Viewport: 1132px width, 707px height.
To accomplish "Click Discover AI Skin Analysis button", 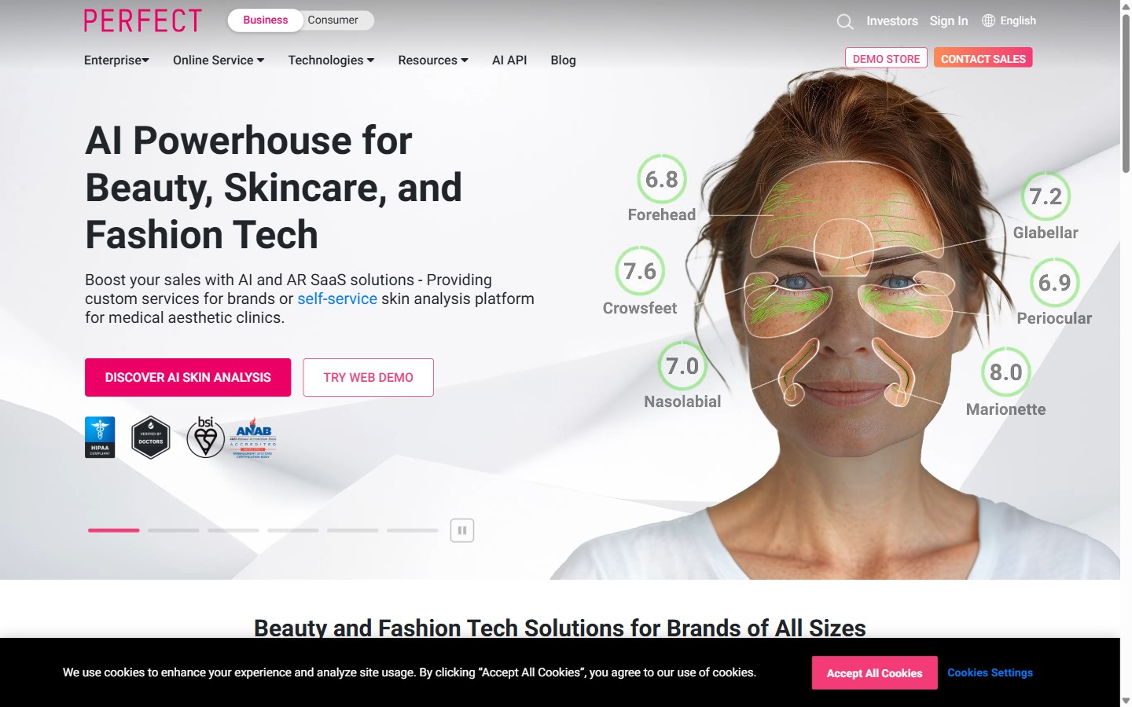I will (188, 378).
